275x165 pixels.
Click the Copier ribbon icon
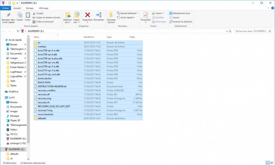(20, 15)
